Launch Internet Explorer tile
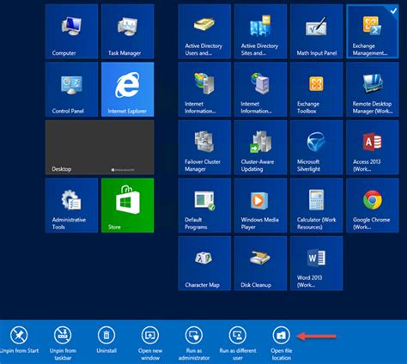Image resolution: width=407 pixels, height=364 pixels. pos(128,89)
